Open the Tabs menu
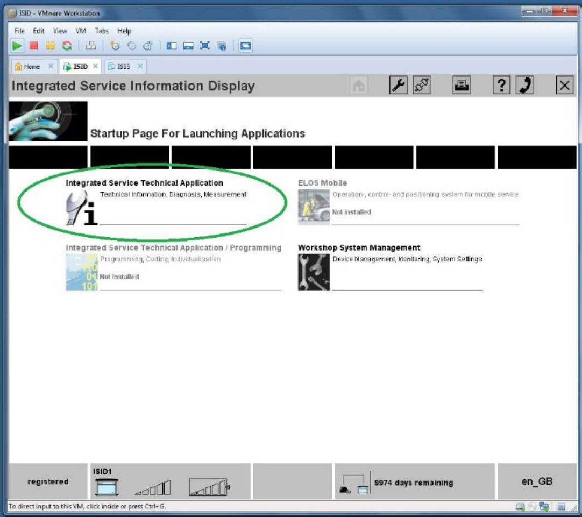 point(101,31)
